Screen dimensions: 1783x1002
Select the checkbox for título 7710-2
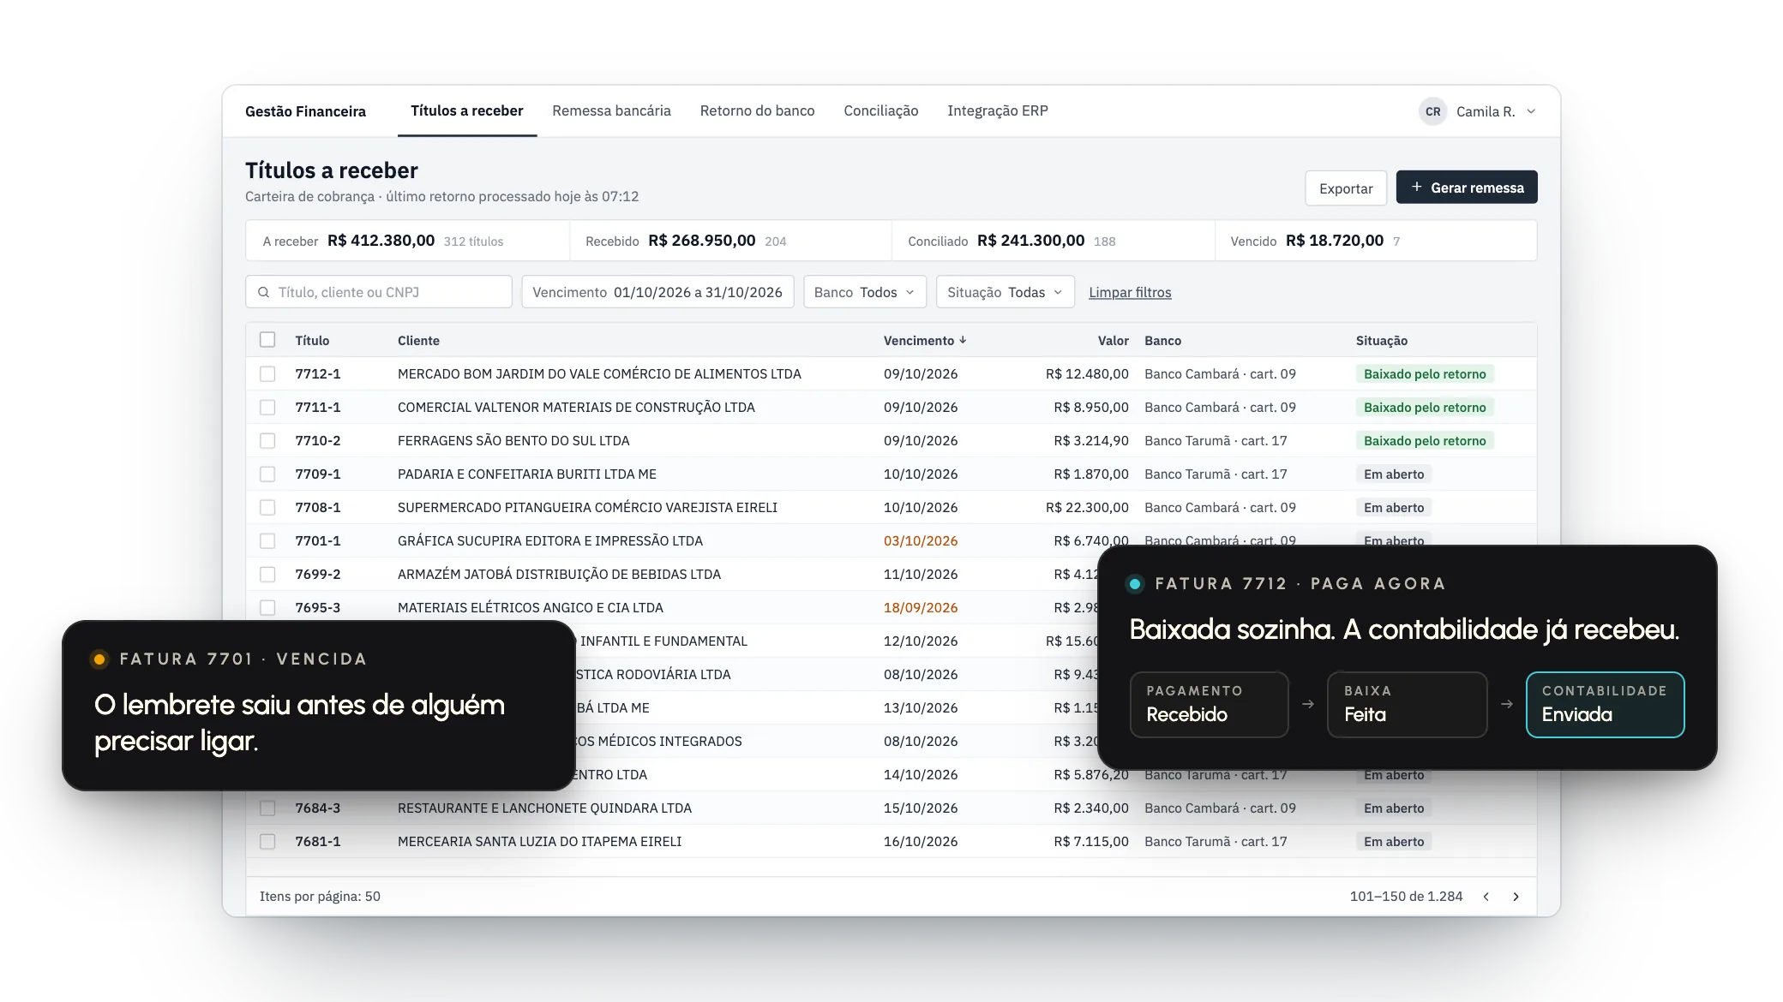[267, 440]
